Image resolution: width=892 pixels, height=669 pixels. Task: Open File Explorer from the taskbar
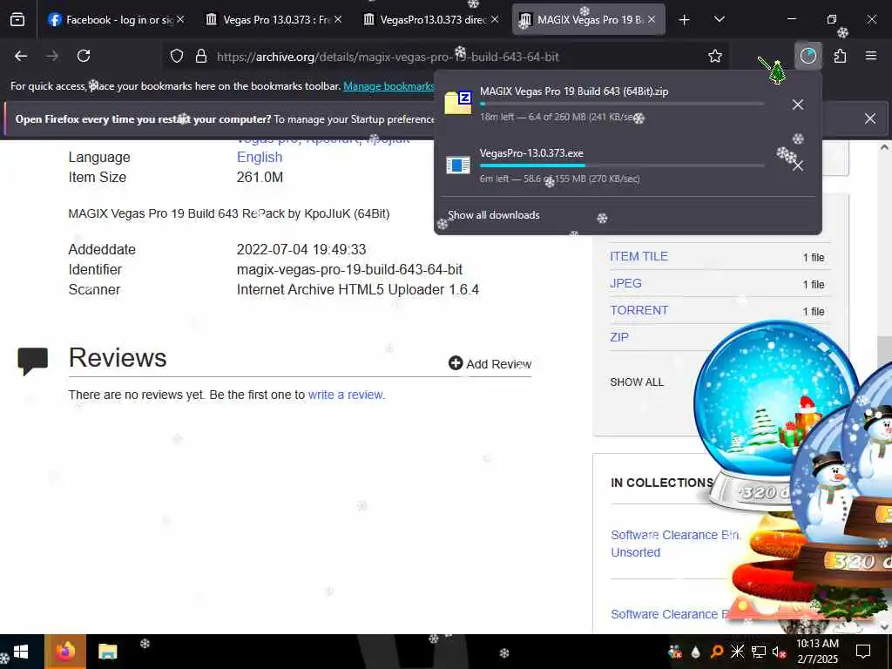(107, 652)
